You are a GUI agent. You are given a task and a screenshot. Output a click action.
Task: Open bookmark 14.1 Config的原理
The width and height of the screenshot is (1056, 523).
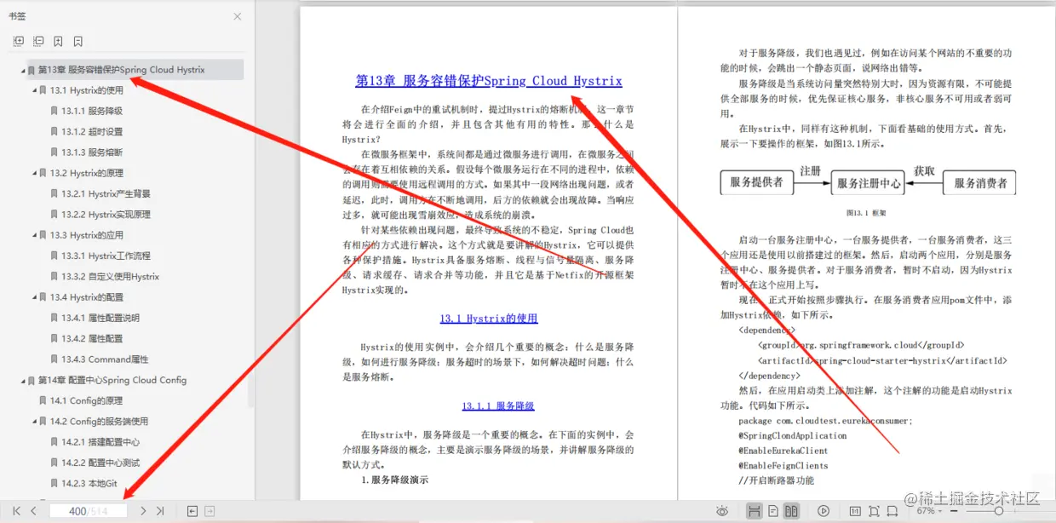[87, 400]
